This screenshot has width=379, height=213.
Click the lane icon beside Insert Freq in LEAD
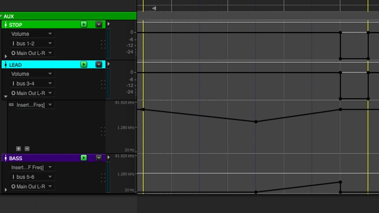coord(11,105)
